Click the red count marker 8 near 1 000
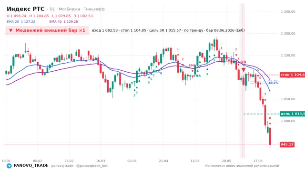The width and height of the screenshot is (305, 171). pos(270,118)
